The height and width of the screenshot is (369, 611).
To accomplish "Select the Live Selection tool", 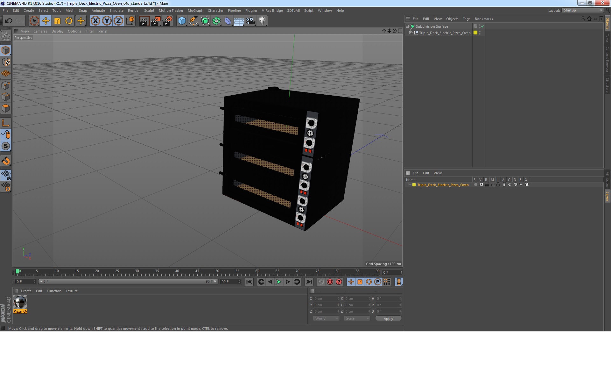I will click(34, 21).
